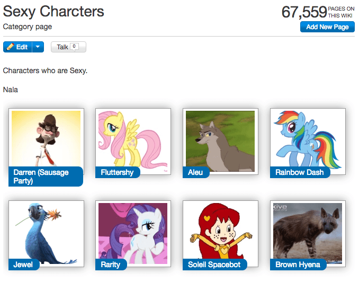Click the Talk comment count badge

[75, 47]
